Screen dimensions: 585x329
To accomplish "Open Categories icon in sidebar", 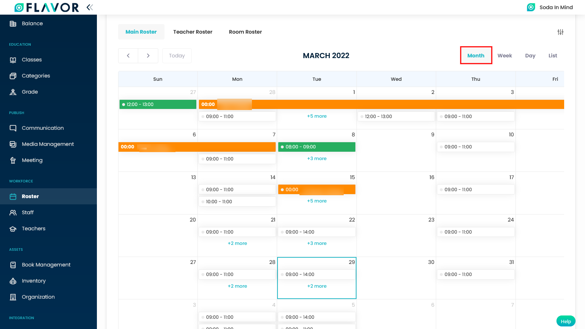I will pyautogui.click(x=13, y=76).
